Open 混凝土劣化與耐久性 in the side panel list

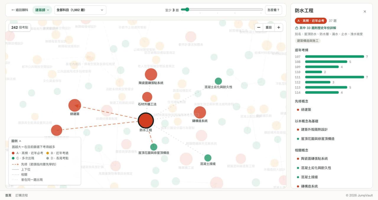click(x=316, y=168)
